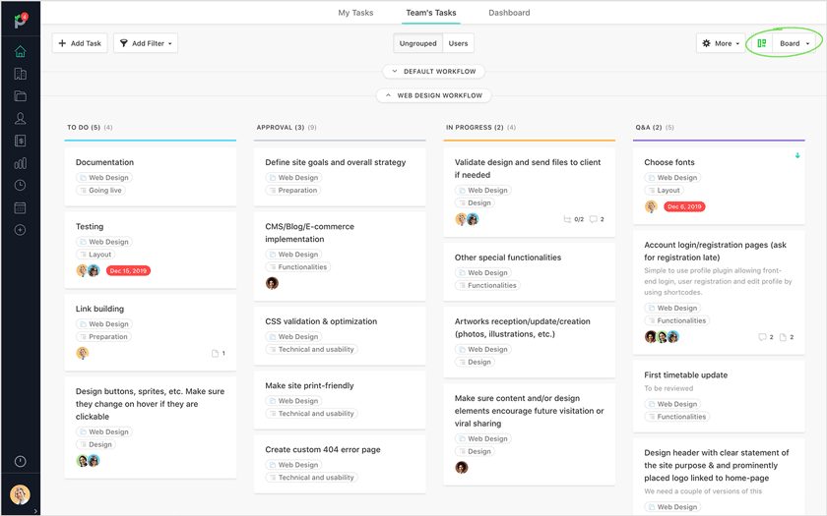Open Make site print-friendly task
The width and height of the screenshot is (827, 516).
pos(340,400)
